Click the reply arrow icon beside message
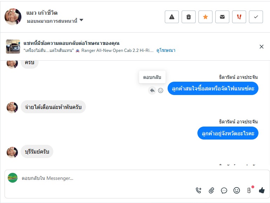 point(152,90)
